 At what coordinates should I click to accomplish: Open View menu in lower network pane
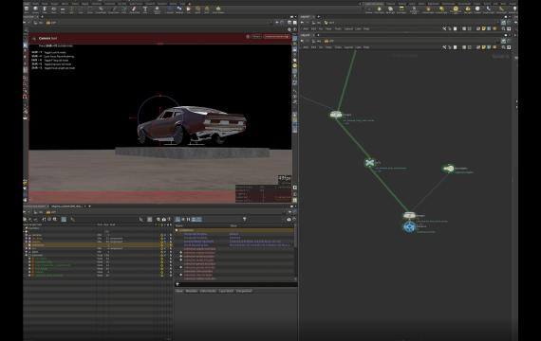click(x=328, y=47)
